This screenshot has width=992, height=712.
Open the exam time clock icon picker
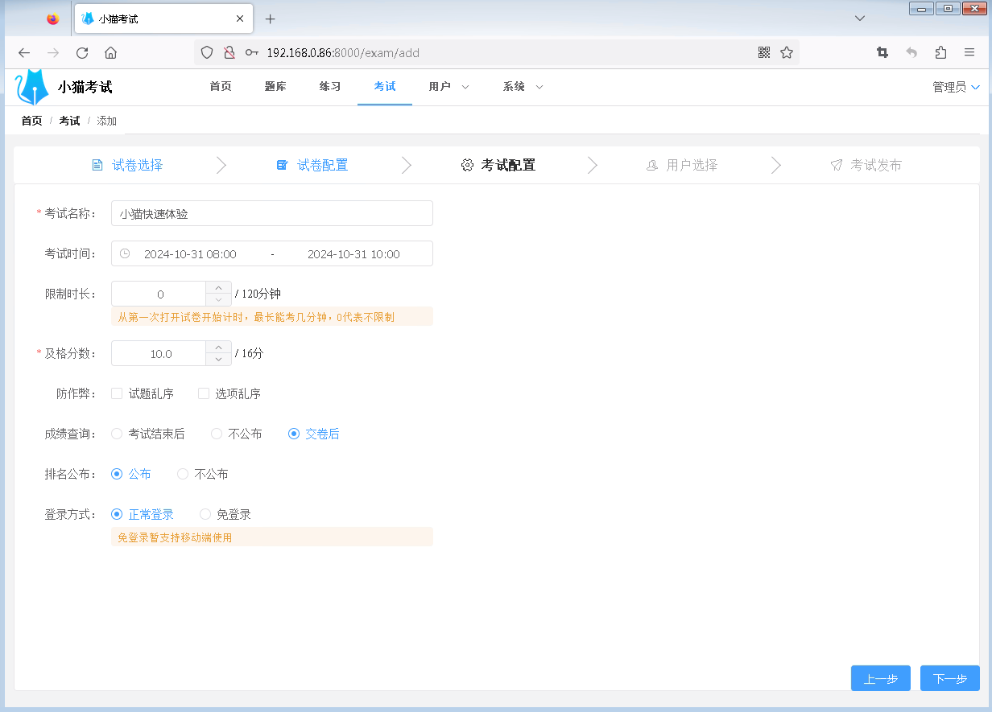[x=125, y=253]
